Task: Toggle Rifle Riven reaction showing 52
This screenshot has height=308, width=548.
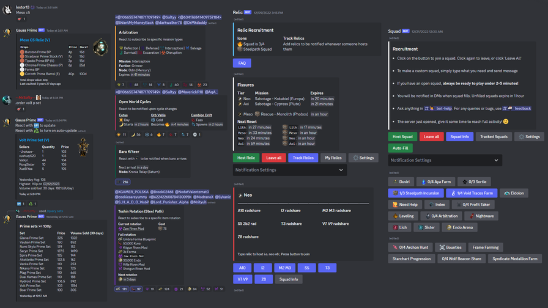Action: click(206, 289)
